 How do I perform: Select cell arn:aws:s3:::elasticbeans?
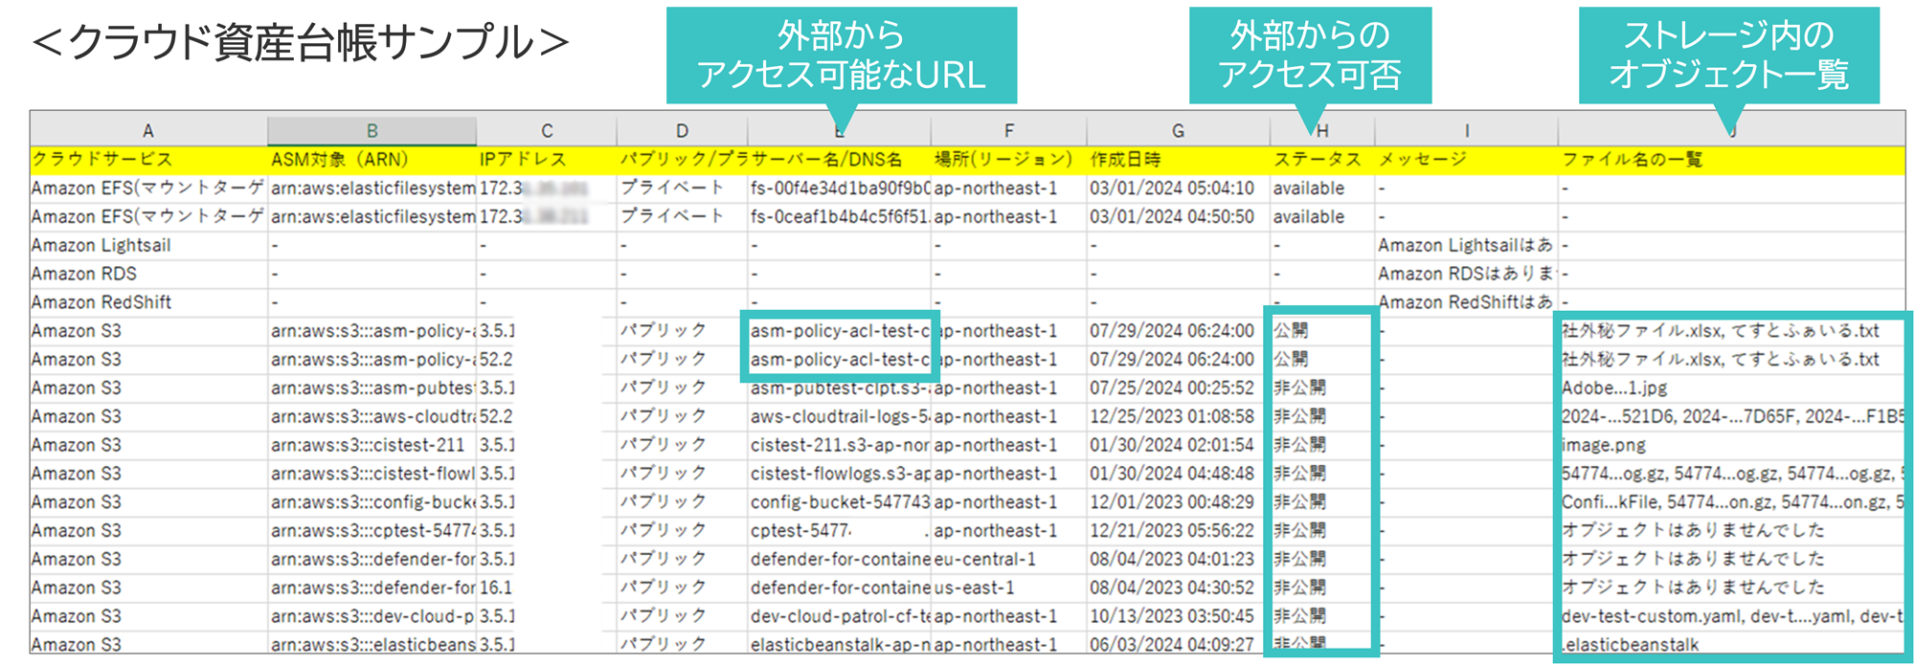(372, 645)
